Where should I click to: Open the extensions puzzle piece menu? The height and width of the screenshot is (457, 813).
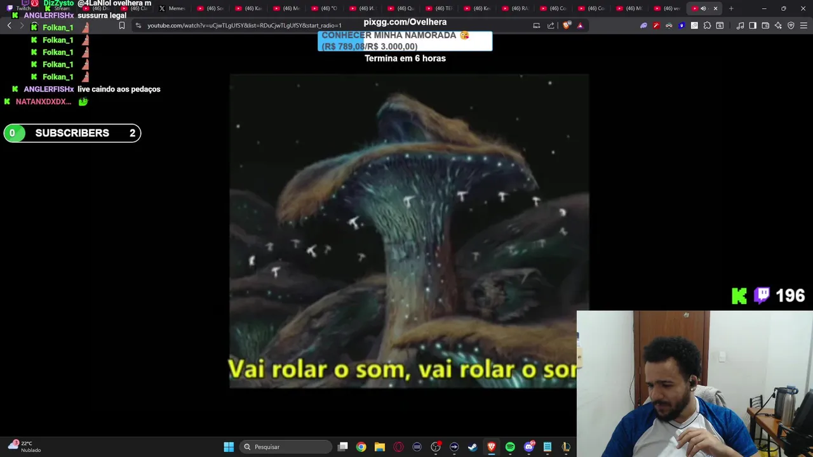pyautogui.click(x=707, y=25)
